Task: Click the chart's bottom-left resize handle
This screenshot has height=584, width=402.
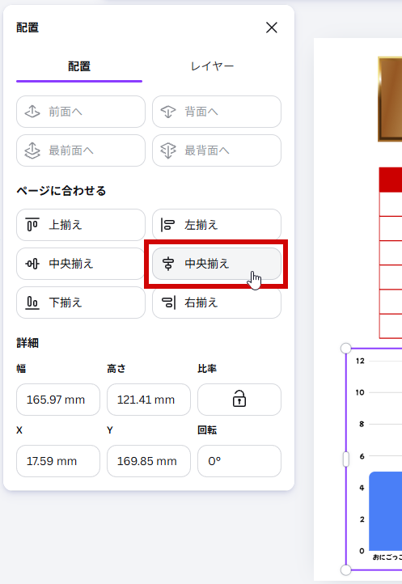Action: 346,570
